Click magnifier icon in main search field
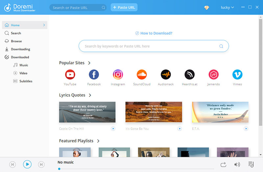 221,46
